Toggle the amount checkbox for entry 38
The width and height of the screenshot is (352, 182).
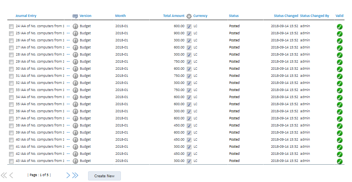pyautogui.click(x=189, y=126)
